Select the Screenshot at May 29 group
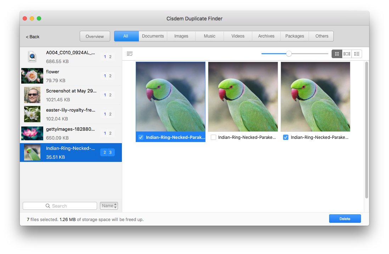Viewport: 389px width, 254px height. click(x=71, y=95)
